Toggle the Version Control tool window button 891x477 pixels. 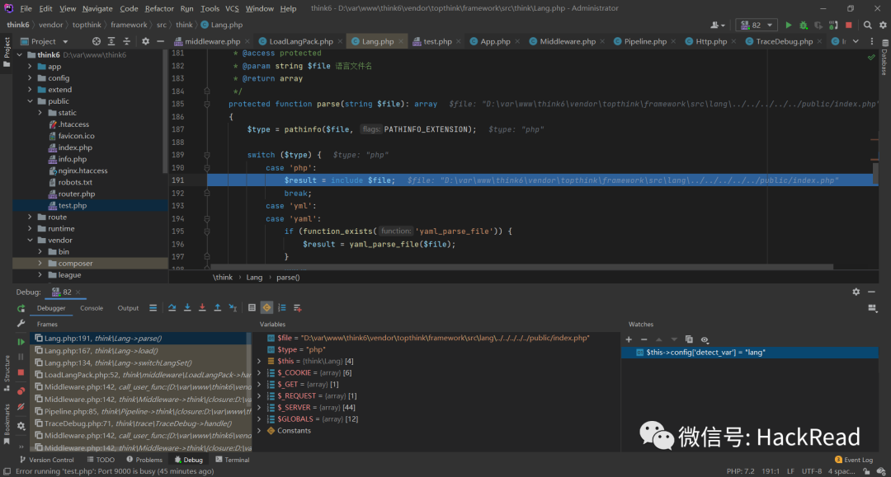46,460
